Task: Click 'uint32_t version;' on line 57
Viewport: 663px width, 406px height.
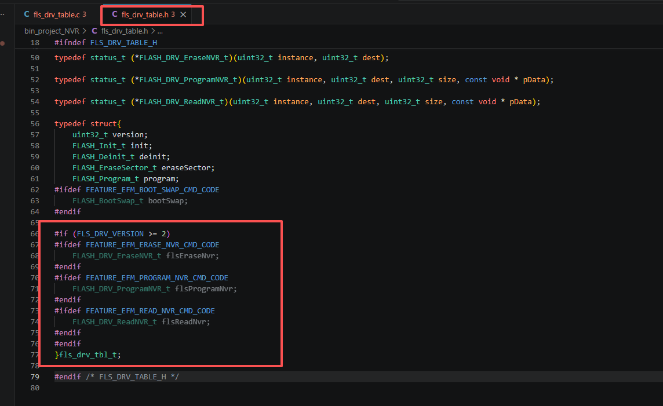Action: [x=110, y=135]
